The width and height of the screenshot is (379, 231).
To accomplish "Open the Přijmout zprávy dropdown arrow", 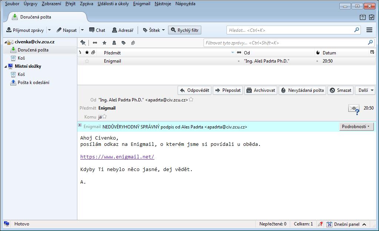I will click(49, 30).
